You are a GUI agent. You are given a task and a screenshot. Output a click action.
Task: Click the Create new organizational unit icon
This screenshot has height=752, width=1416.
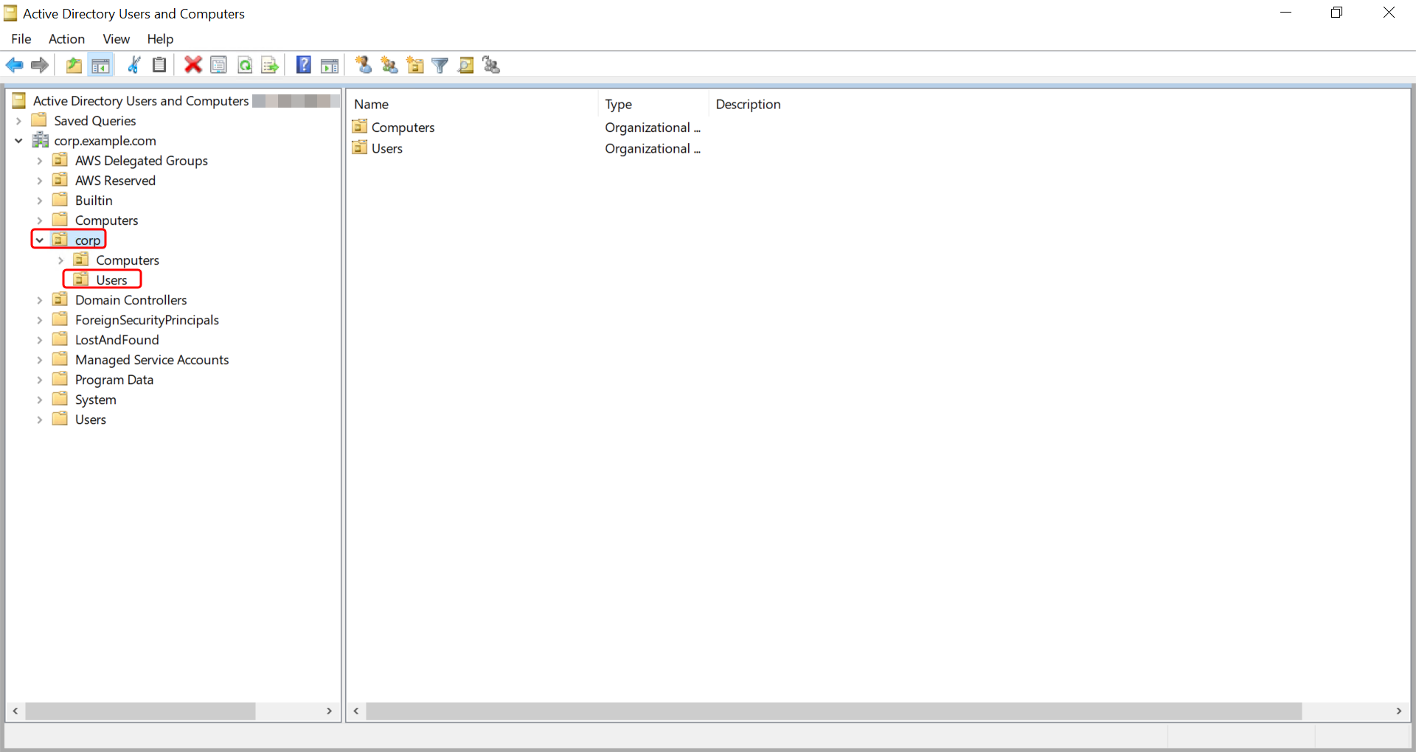[x=414, y=65]
